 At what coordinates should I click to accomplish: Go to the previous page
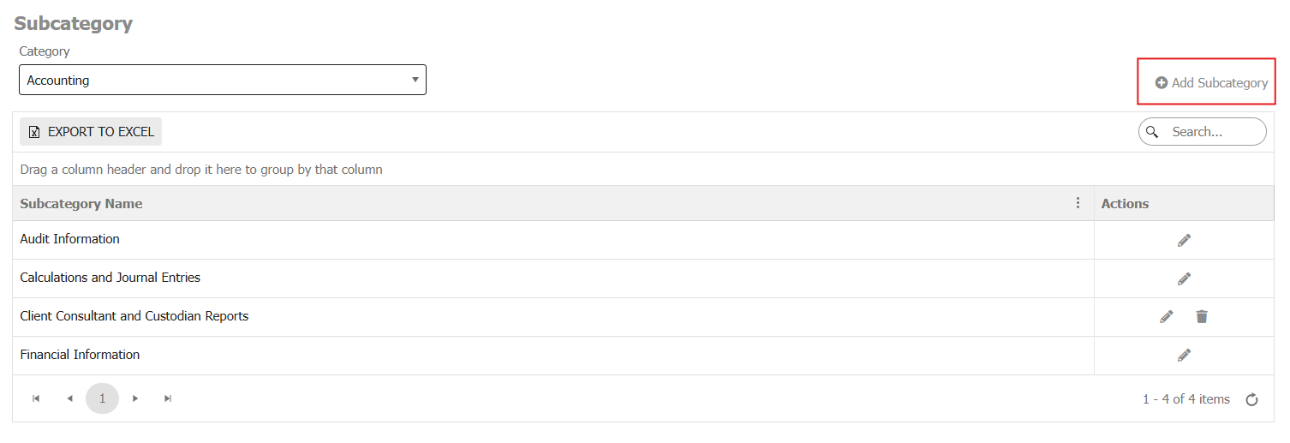(x=69, y=398)
